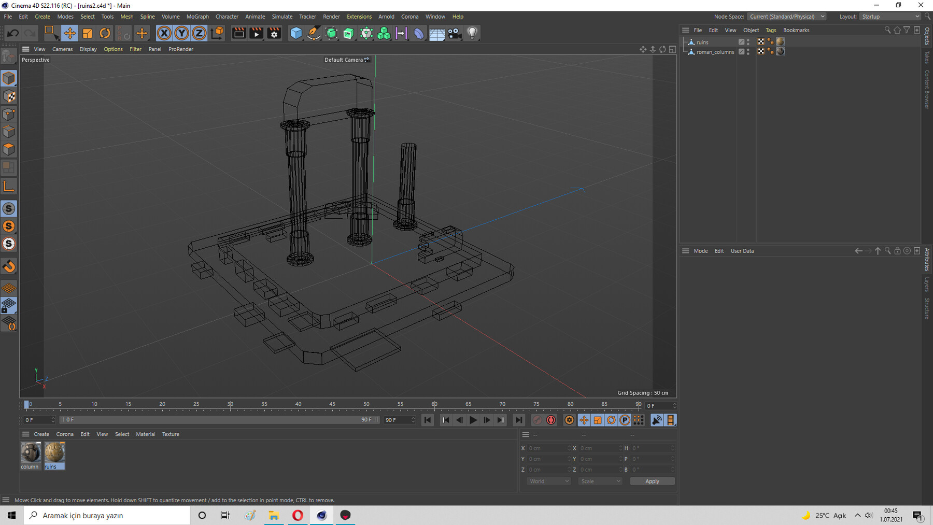This screenshot has width=933, height=525.
Task: Select the ruins material thumbnail
Action: 54,453
